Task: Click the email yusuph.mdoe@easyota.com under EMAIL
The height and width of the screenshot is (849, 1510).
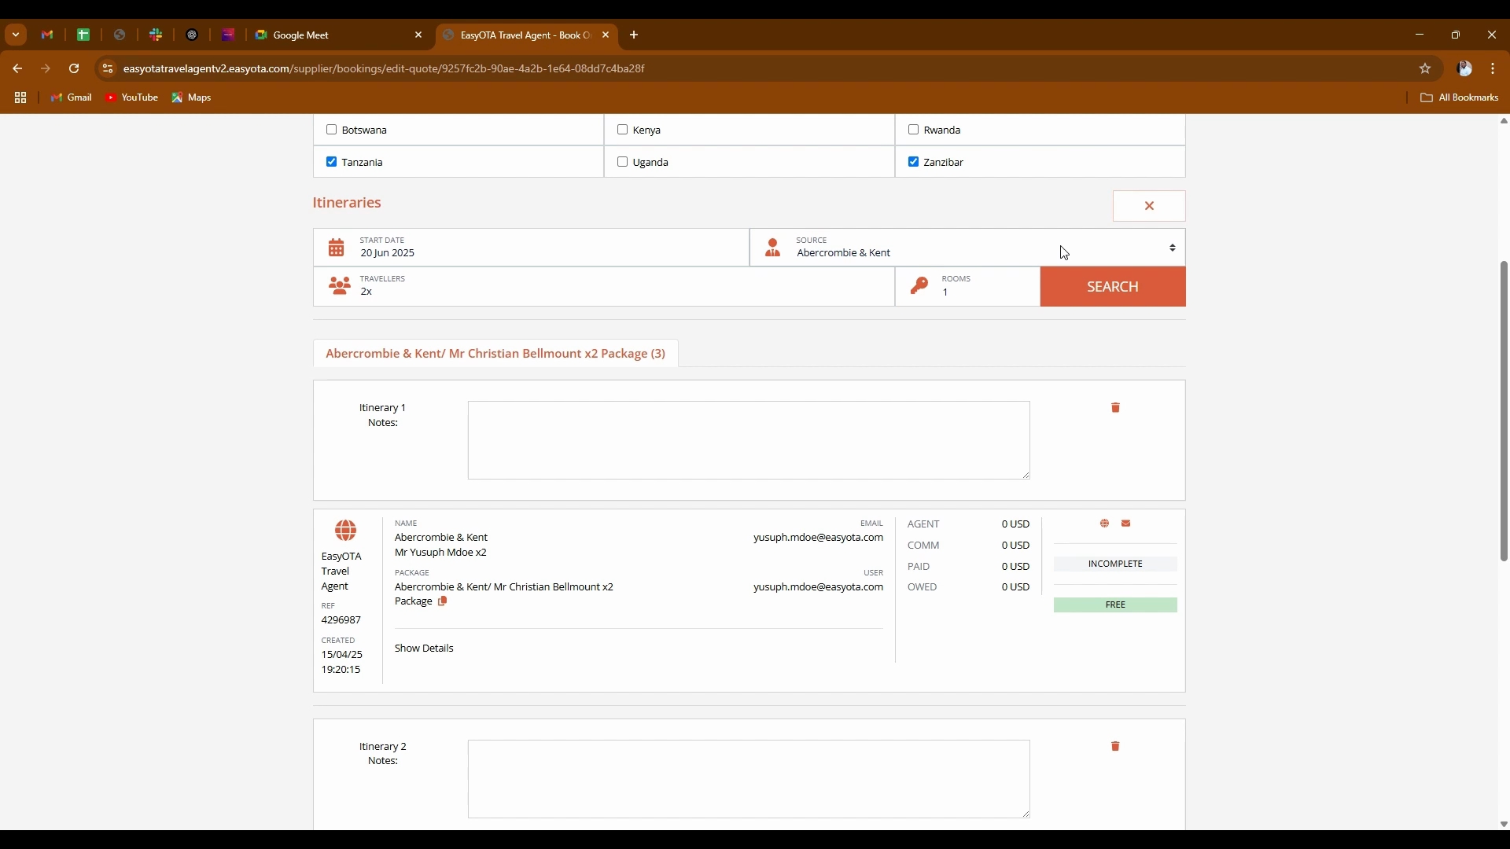Action: (818, 538)
